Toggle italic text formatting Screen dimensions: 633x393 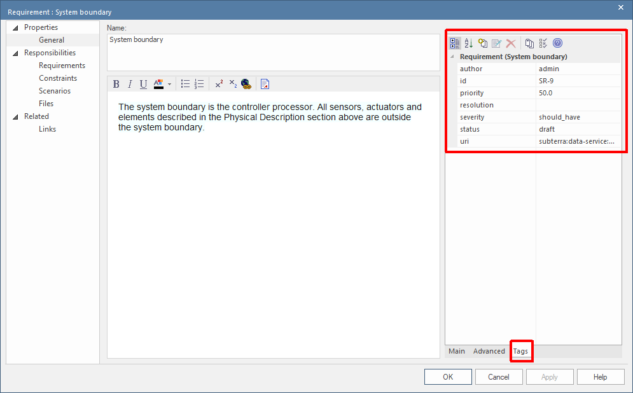(x=130, y=84)
